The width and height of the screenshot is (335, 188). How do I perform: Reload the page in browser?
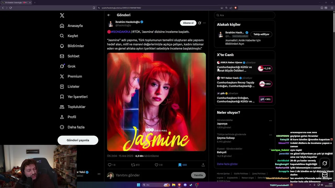11,8
